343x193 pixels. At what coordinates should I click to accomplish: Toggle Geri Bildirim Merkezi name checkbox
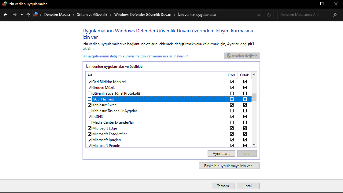tap(90, 82)
